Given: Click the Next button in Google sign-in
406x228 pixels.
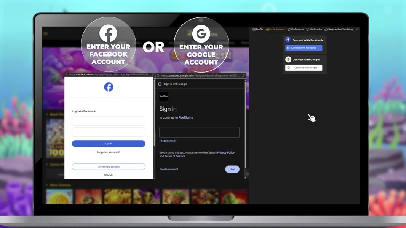Looking at the screenshot, I should pyautogui.click(x=232, y=169).
